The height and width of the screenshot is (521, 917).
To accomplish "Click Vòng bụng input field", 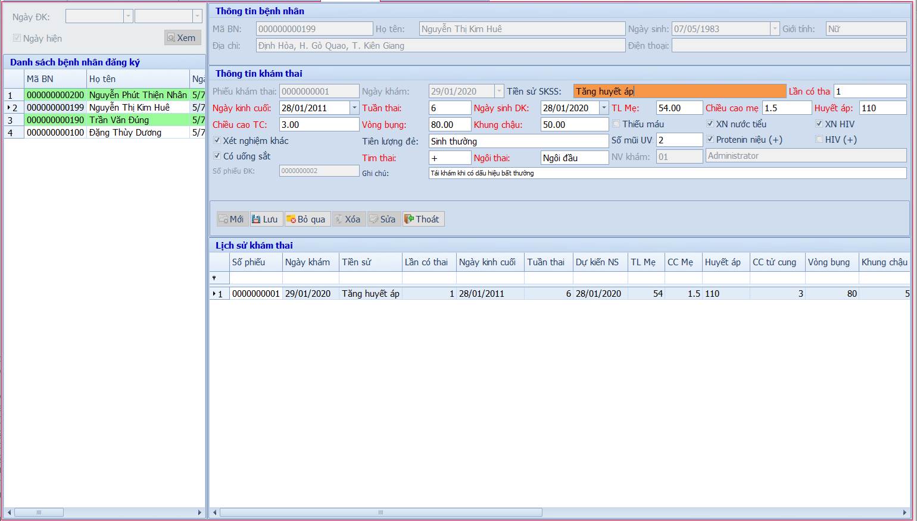I will pyautogui.click(x=450, y=124).
